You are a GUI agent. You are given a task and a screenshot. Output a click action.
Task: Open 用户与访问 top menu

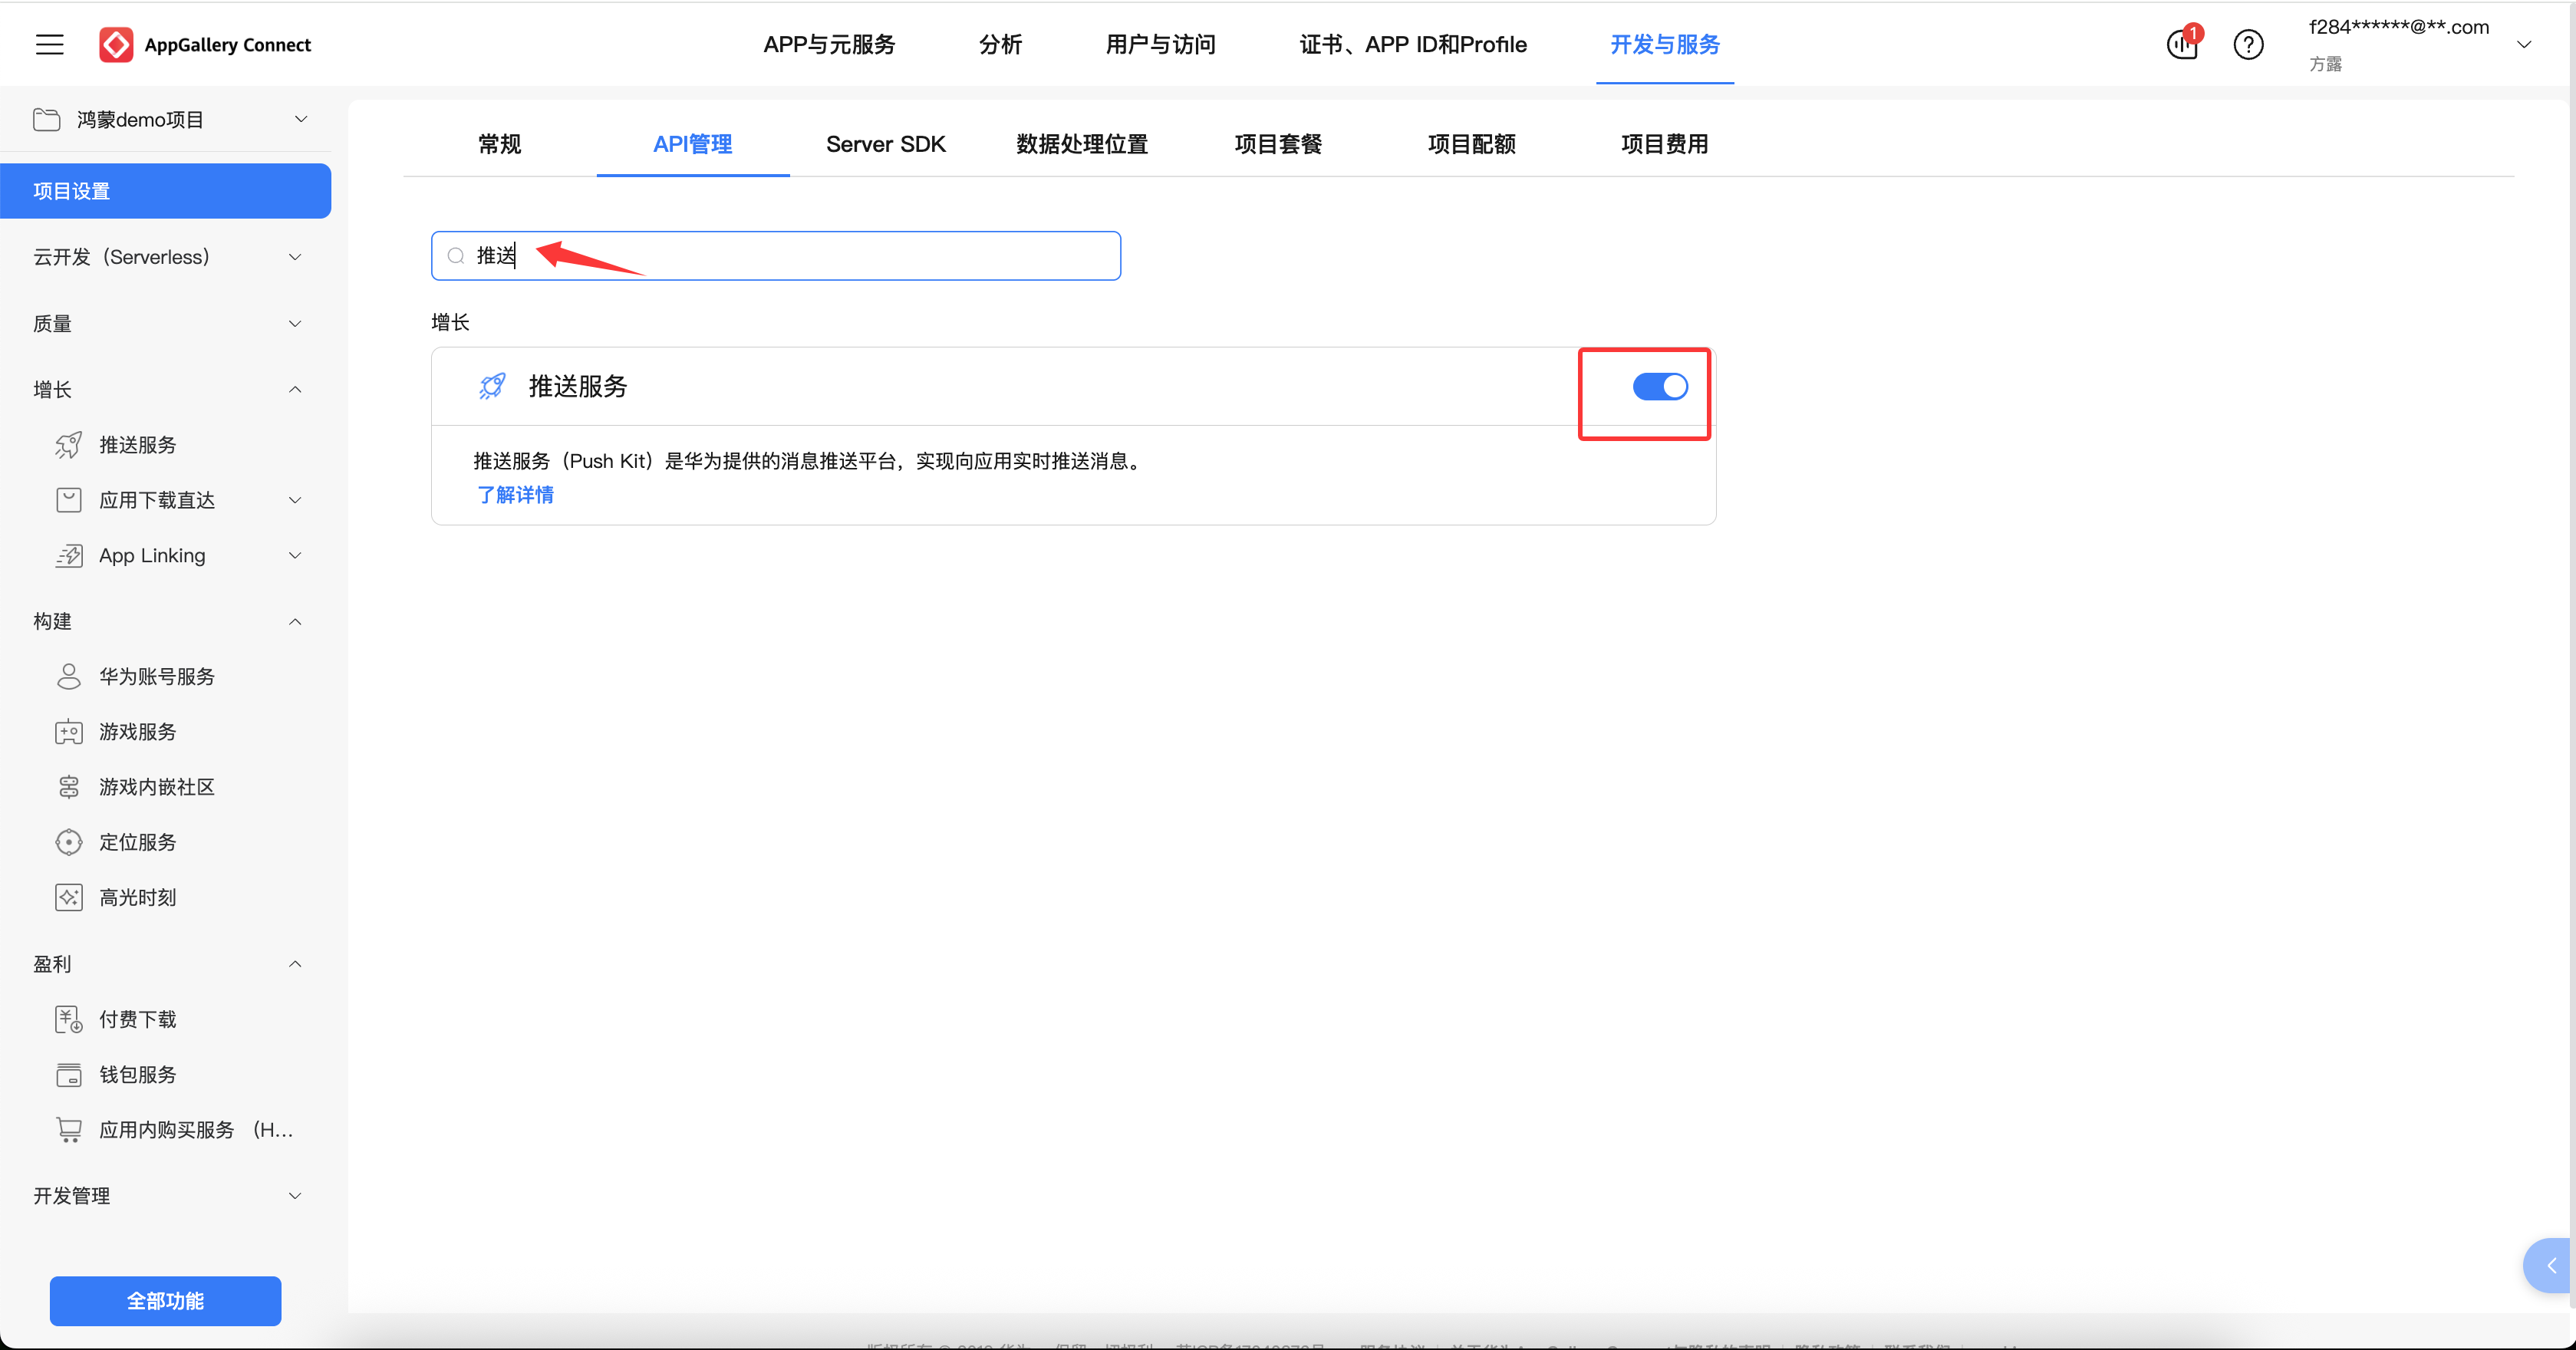[1160, 44]
